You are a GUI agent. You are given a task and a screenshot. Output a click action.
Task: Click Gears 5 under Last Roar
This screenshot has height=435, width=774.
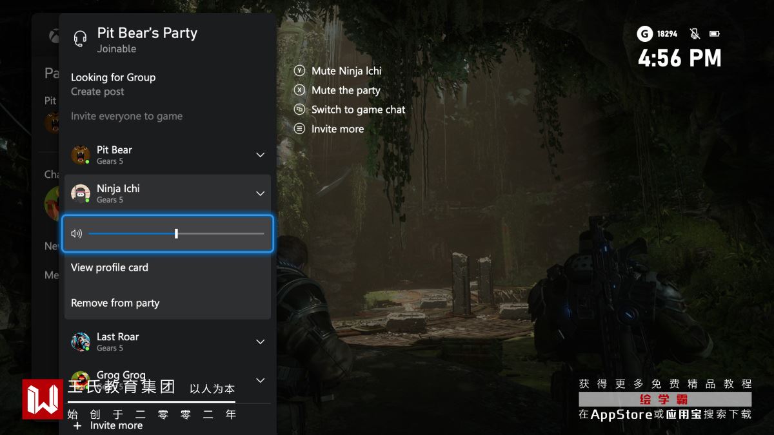[110, 348]
